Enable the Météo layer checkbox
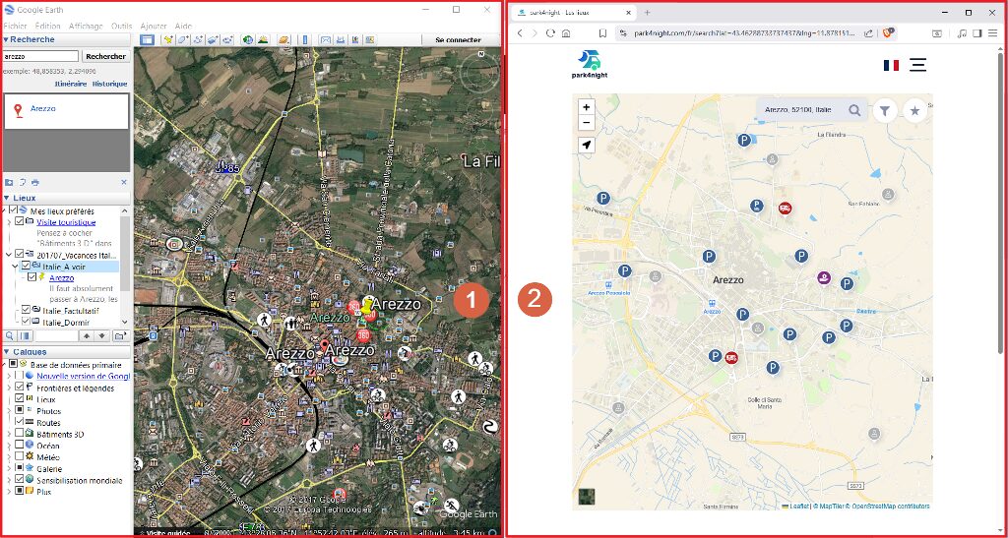 (x=20, y=457)
